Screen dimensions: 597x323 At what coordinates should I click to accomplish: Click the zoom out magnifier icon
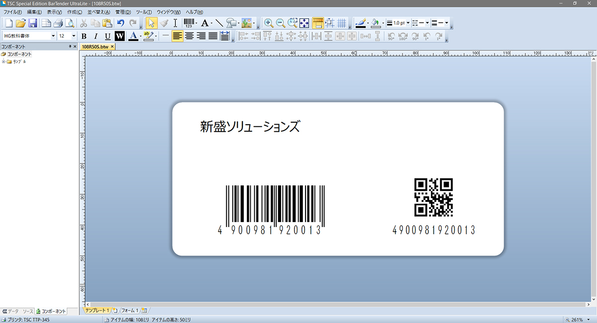[x=281, y=23]
